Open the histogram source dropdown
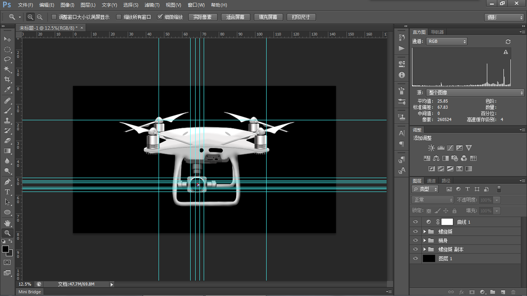The height and width of the screenshot is (296, 527). pos(475,93)
